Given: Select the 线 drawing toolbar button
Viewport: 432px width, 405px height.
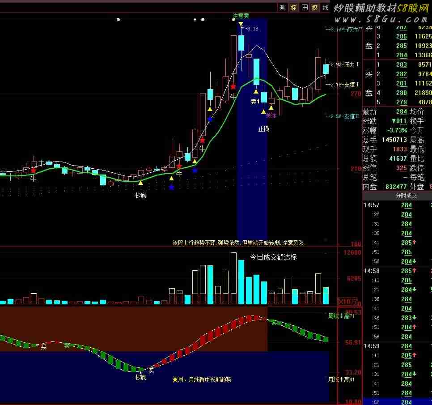Looking at the screenshot, I should click(x=326, y=8).
